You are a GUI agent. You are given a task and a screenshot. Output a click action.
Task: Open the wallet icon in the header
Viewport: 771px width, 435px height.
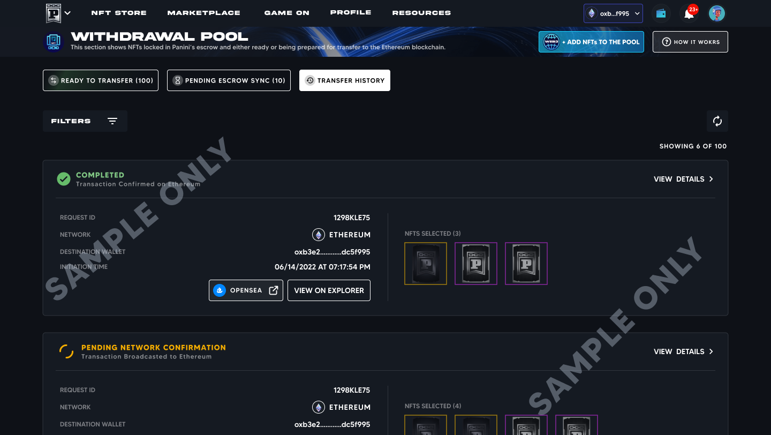tap(661, 13)
